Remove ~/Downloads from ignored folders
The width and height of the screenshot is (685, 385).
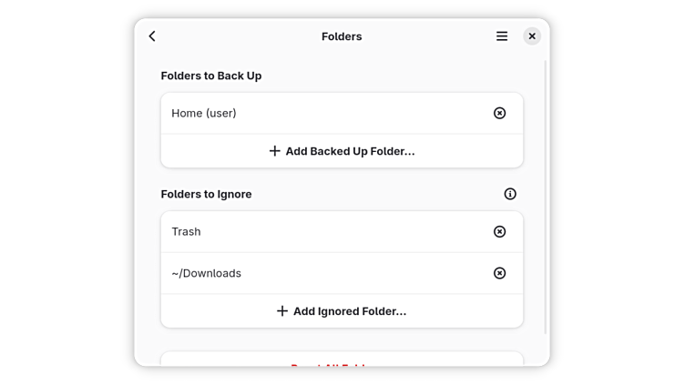(x=499, y=273)
